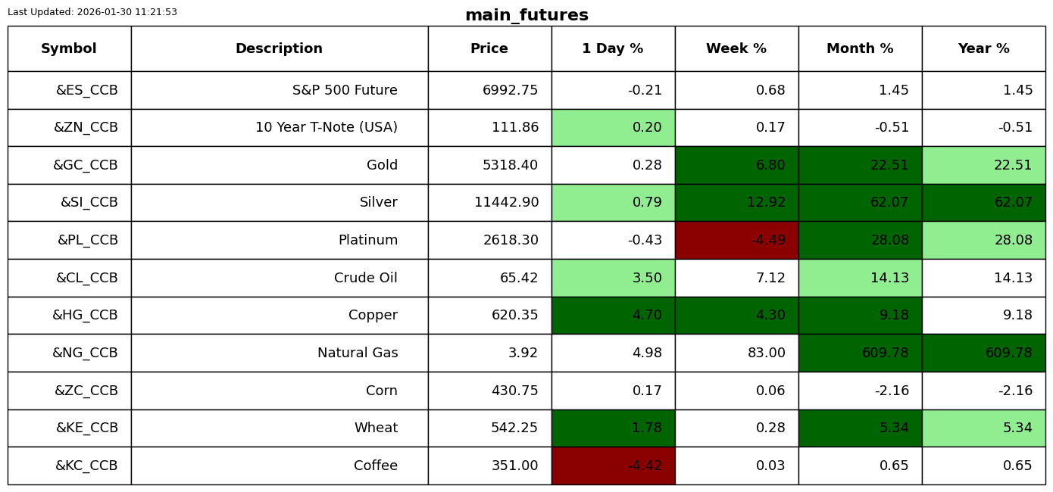
Task: Select the Week % column header
Action: 736,49
